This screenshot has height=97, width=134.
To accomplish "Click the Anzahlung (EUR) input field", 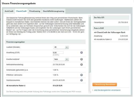I will tap(58, 52).
